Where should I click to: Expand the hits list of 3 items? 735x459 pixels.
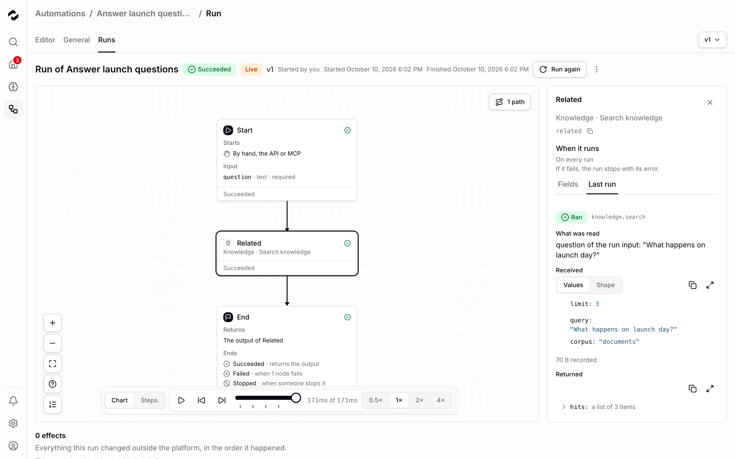tap(564, 407)
